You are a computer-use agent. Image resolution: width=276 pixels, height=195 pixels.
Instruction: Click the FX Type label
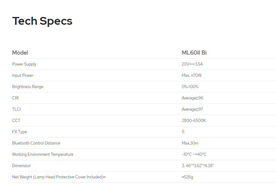19,132
